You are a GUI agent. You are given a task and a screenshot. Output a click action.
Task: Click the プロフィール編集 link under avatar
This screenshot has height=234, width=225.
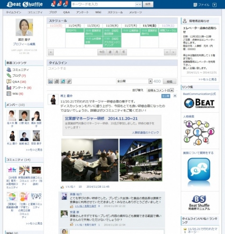[x=24, y=44]
